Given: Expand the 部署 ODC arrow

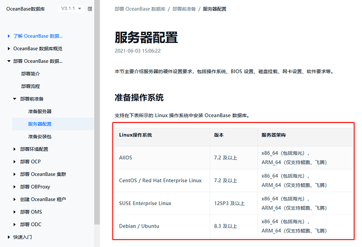Looking at the screenshot, I should [15, 224].
